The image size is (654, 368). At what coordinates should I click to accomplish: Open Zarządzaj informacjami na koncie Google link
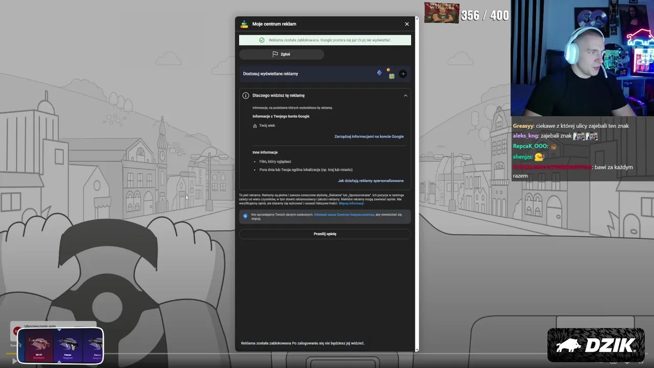tap(369, 136)
